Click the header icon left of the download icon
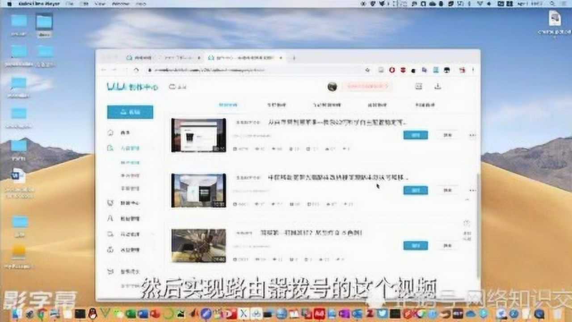Screen dimensions: 572x322 click(419, 86)
